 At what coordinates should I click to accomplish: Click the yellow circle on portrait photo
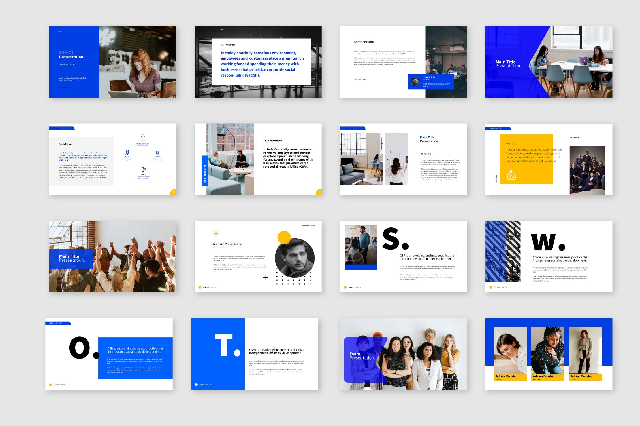click(284, 237)
